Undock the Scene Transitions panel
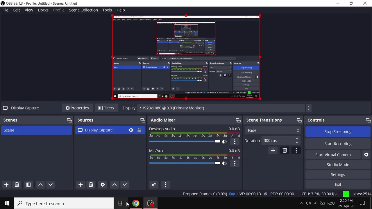The height and width of the screenshot is (209, 372). [x=299, y=120]
